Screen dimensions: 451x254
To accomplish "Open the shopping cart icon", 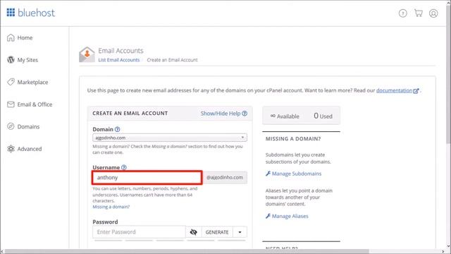I will click(x=418, y=13).
